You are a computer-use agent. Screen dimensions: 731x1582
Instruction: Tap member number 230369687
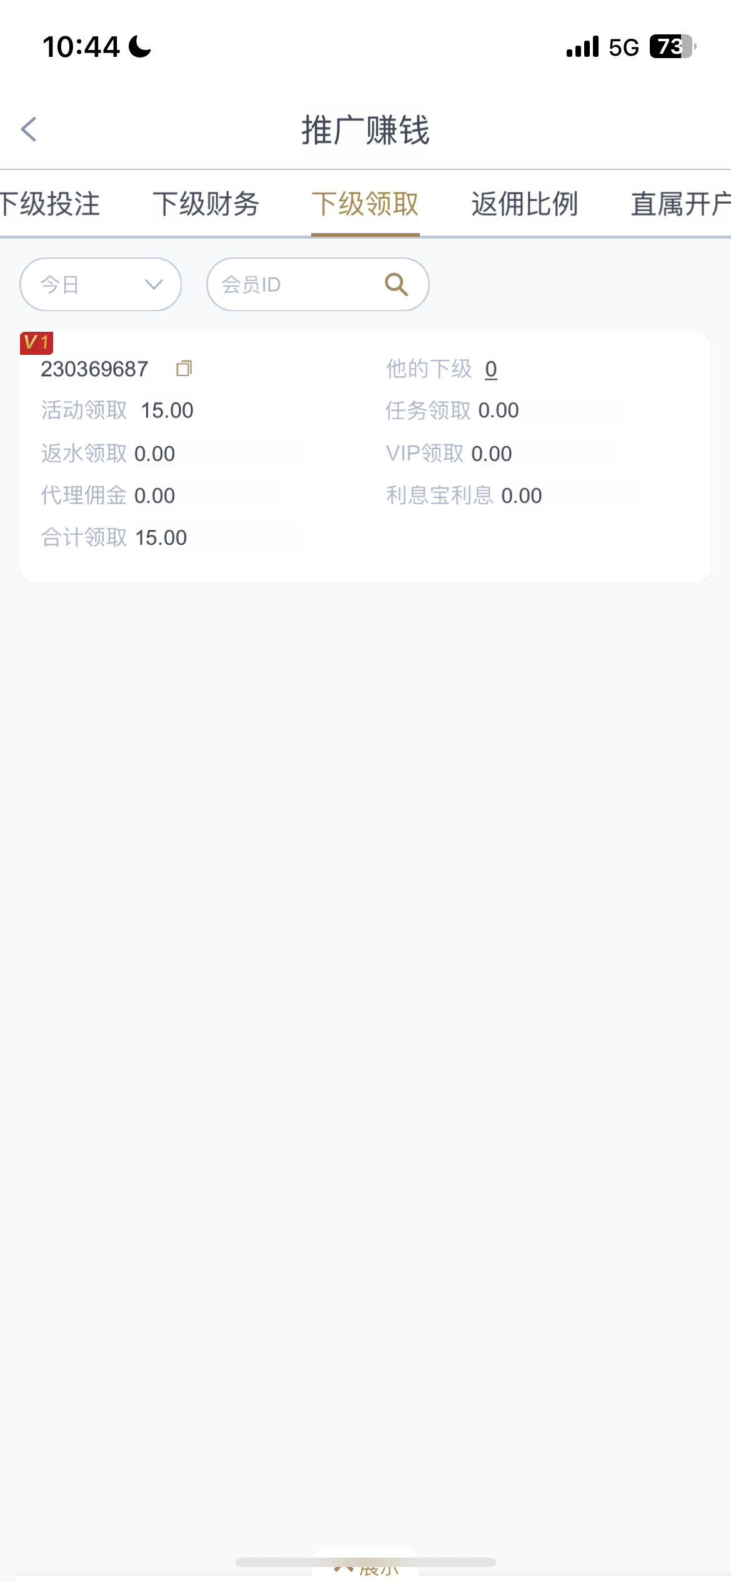[x=94, y=369]
